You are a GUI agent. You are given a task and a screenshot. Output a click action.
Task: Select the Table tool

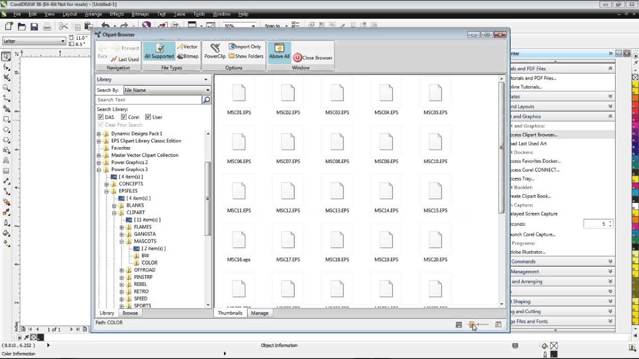tap(6, 171)
